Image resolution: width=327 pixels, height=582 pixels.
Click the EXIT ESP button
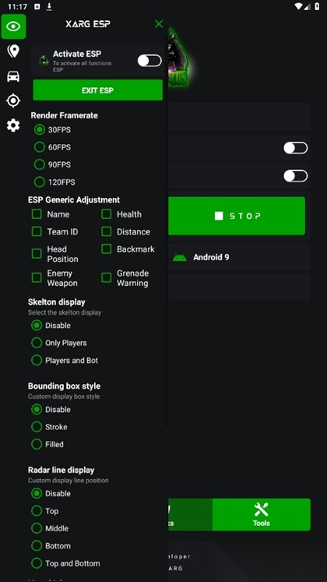coord(98,90)
